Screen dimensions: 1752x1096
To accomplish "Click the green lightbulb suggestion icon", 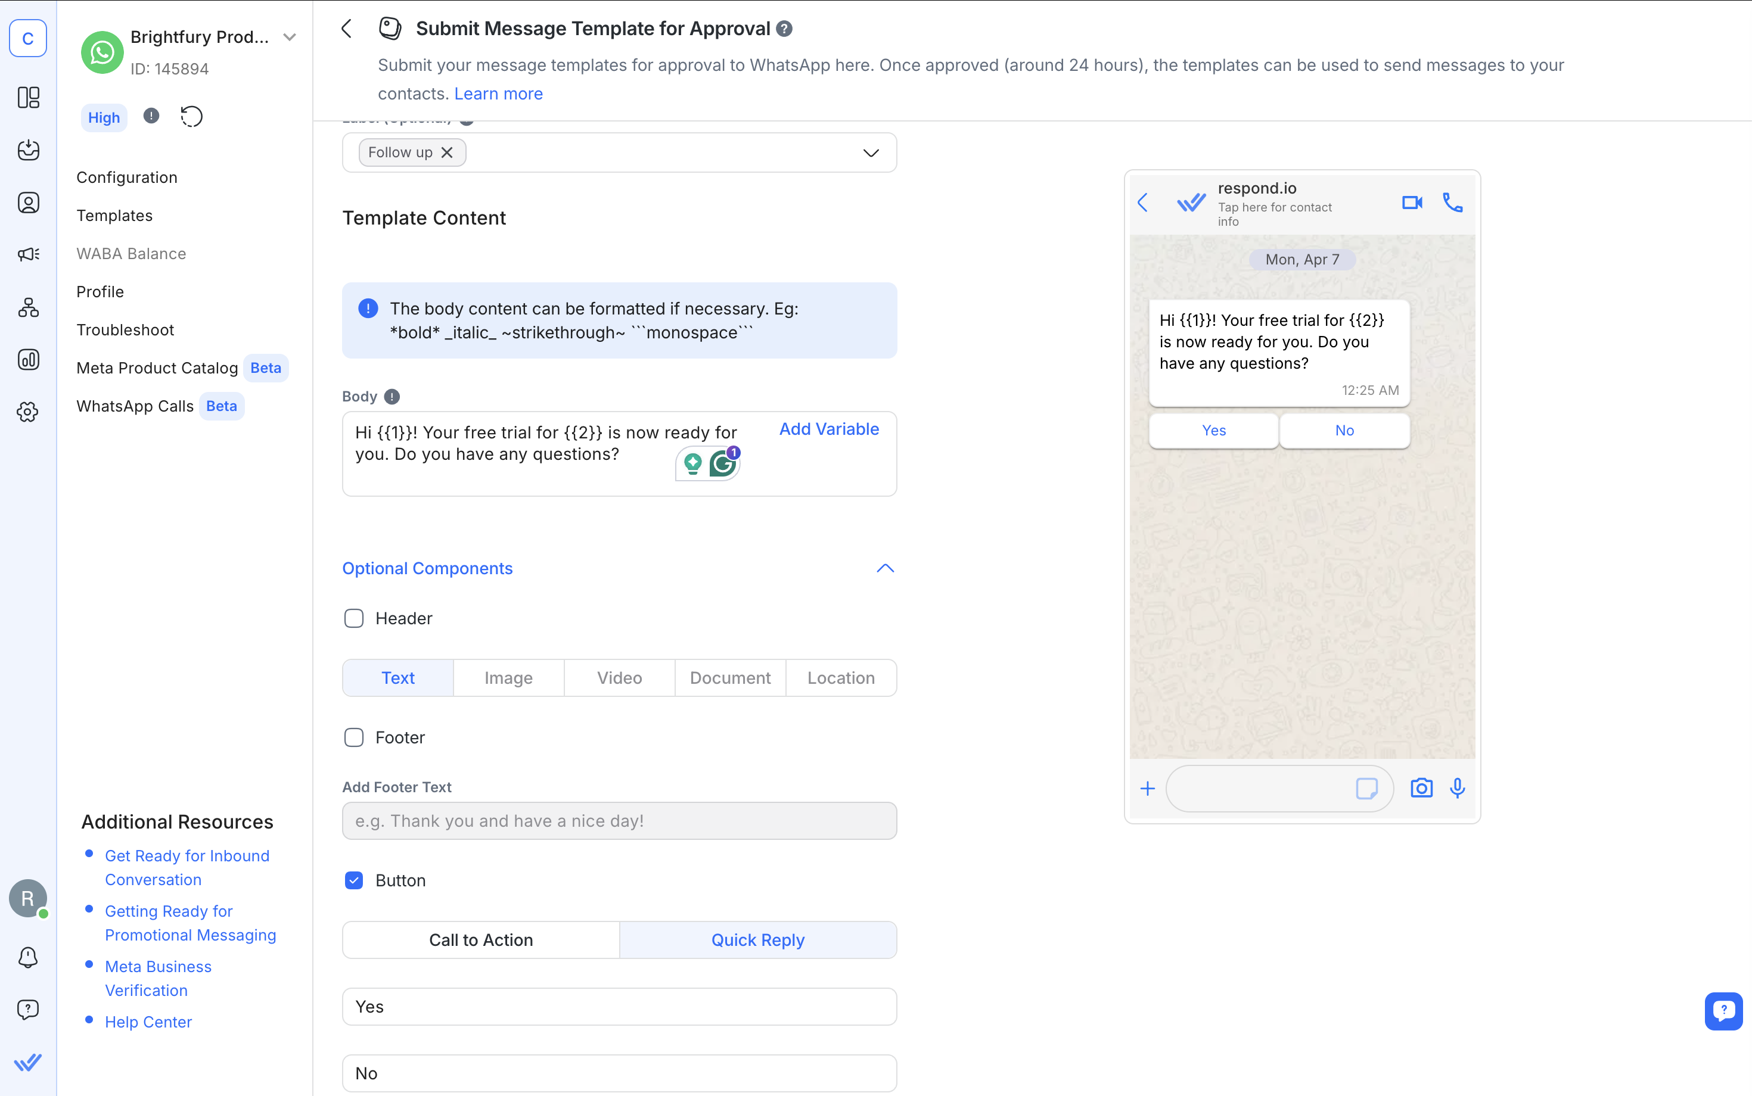I will coord(692,463).
